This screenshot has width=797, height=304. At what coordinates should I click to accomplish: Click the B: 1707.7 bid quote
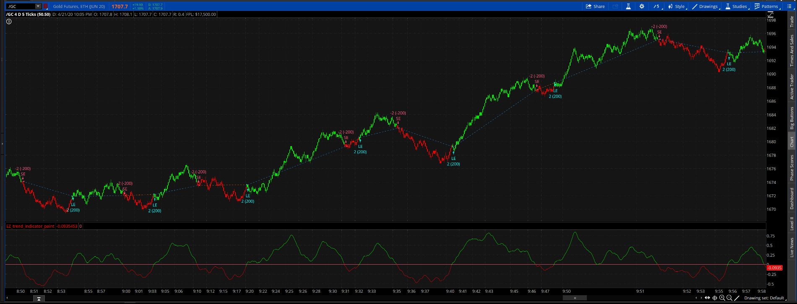pos(155,5)
